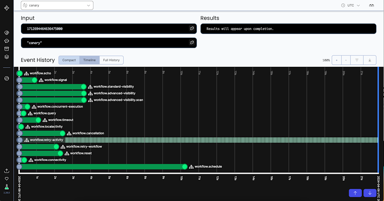Select the workflow.advanced-visibility.scan label
This screenshot has width=384, height=201.
pyautogui.click(x=118, y=100)
